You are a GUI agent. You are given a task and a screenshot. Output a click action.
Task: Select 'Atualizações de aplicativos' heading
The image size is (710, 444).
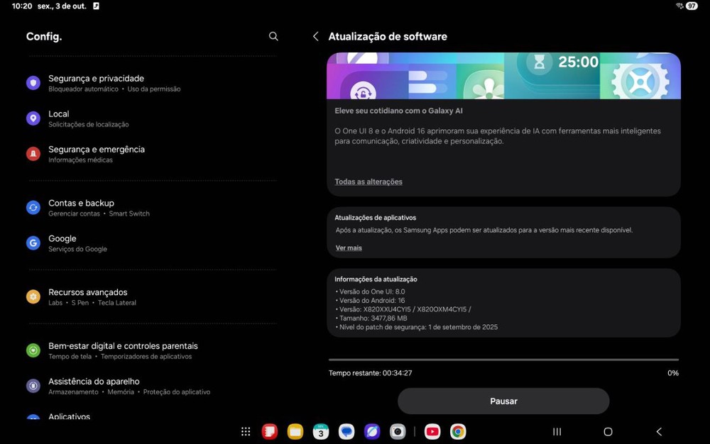coord(376,218)
